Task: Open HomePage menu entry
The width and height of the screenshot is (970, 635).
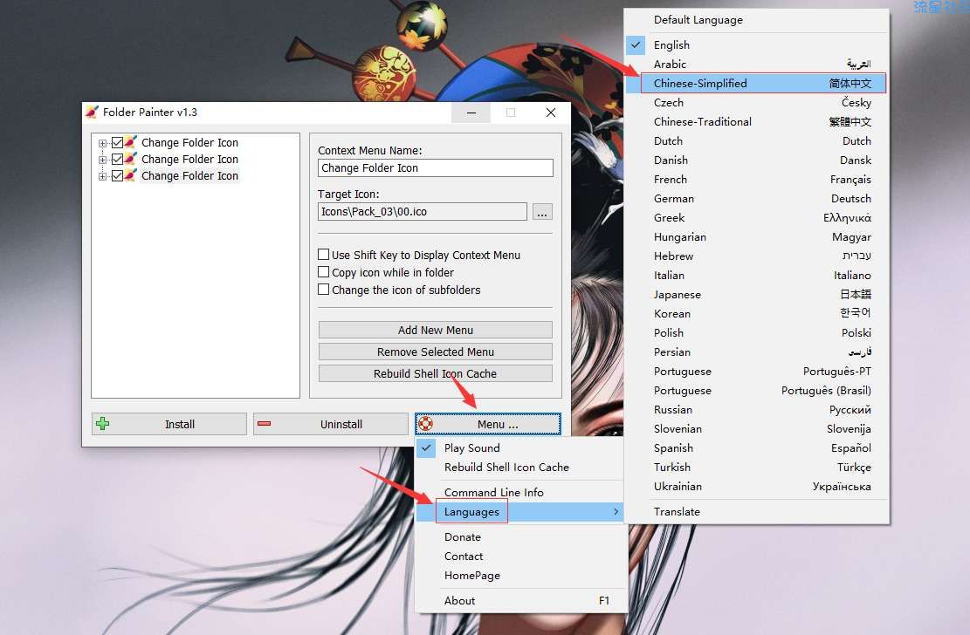Action: click(519, 575)
